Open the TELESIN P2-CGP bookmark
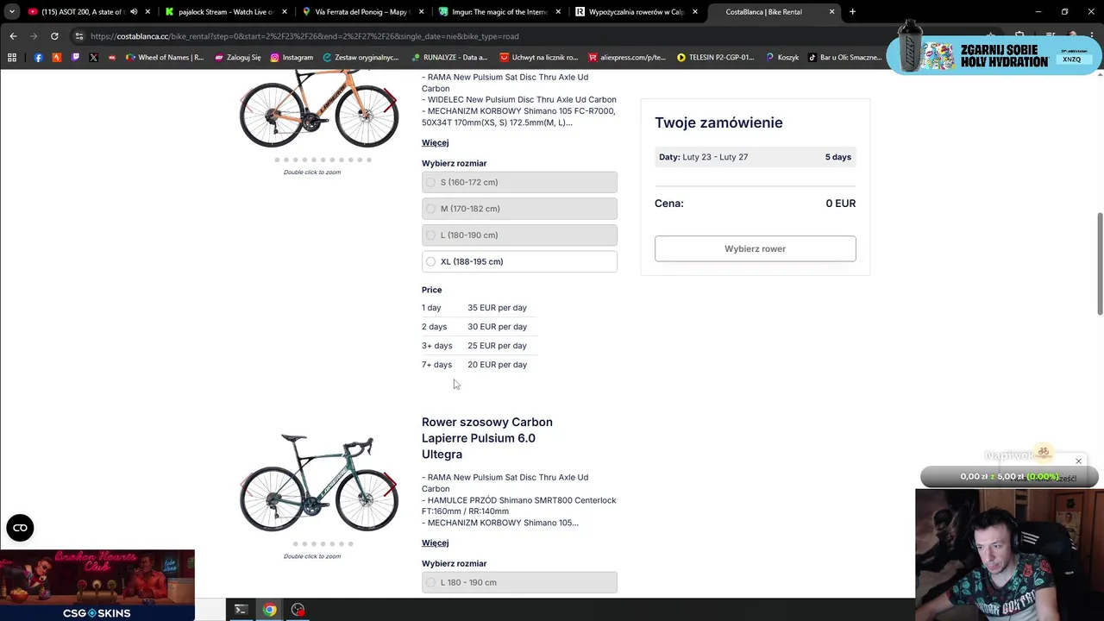Screen dimensions: 1104x621 pos(715,58)
